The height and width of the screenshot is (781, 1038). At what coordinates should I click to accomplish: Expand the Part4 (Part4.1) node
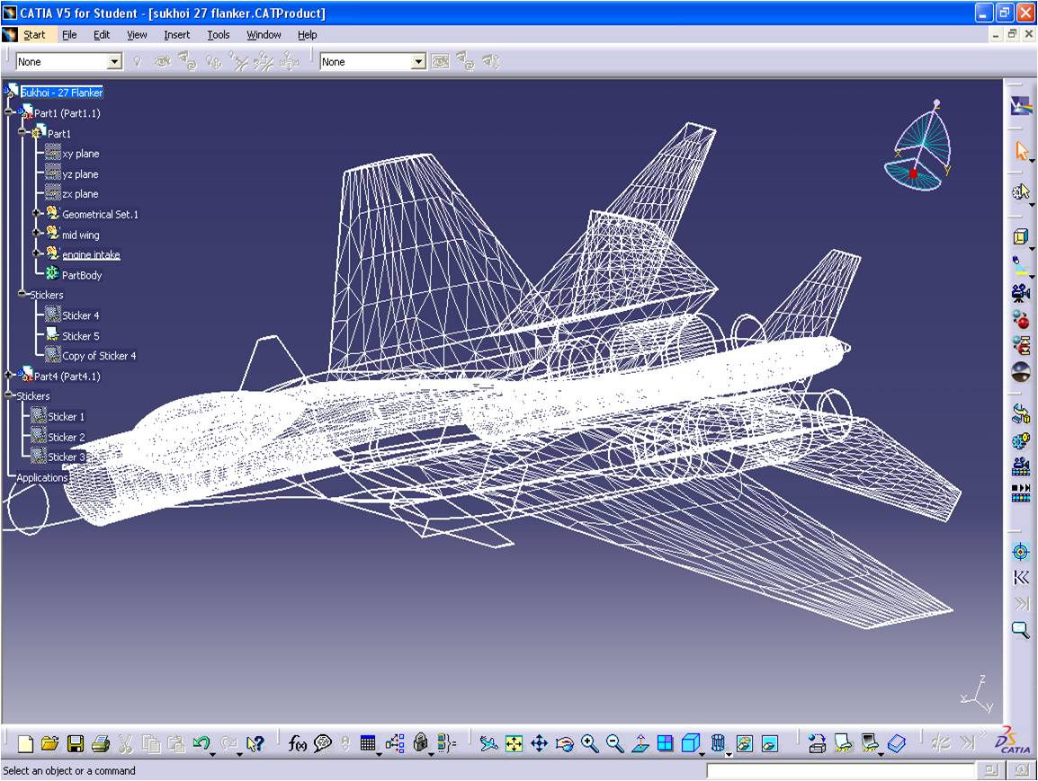coord(9,375)
